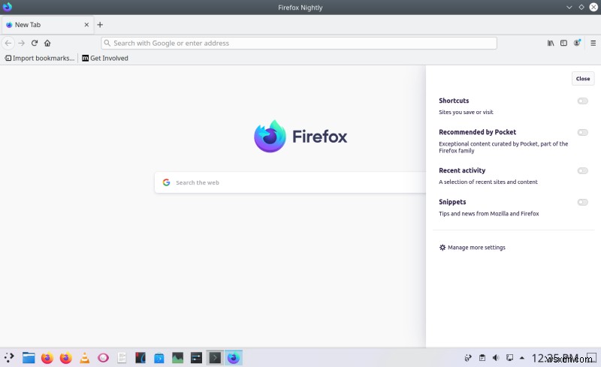Click the Firefox logo on the page
This screenshot has height=367, width=601.
pyautogui.click(x=300, y=136)
